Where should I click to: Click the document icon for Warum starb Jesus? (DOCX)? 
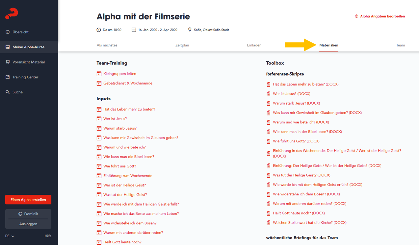pyautogui.click(x=269, y=104)
